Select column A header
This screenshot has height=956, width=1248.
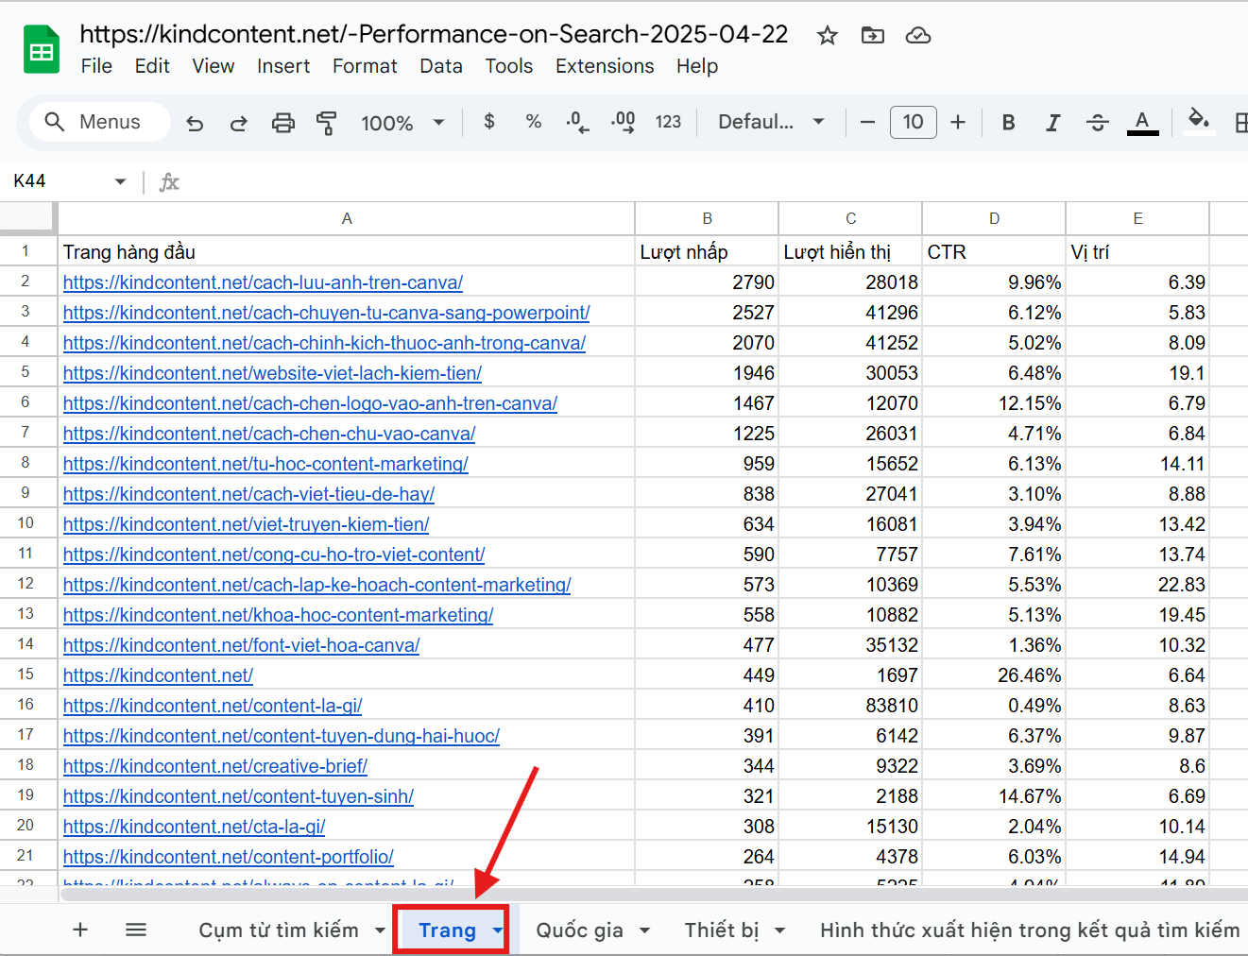tap(347, 218)
